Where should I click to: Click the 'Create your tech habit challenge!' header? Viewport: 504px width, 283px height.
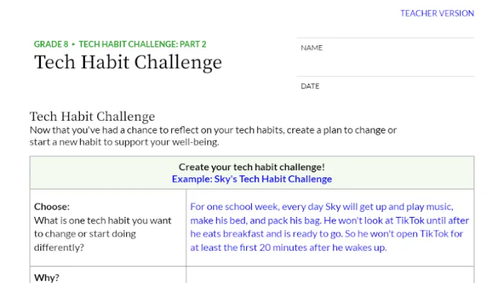tap(252, 167)
